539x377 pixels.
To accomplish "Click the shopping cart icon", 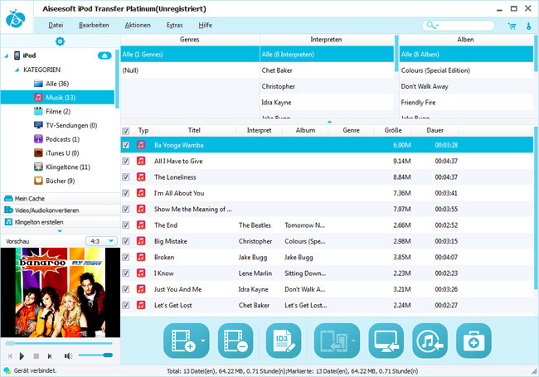I will pos(512,26).
